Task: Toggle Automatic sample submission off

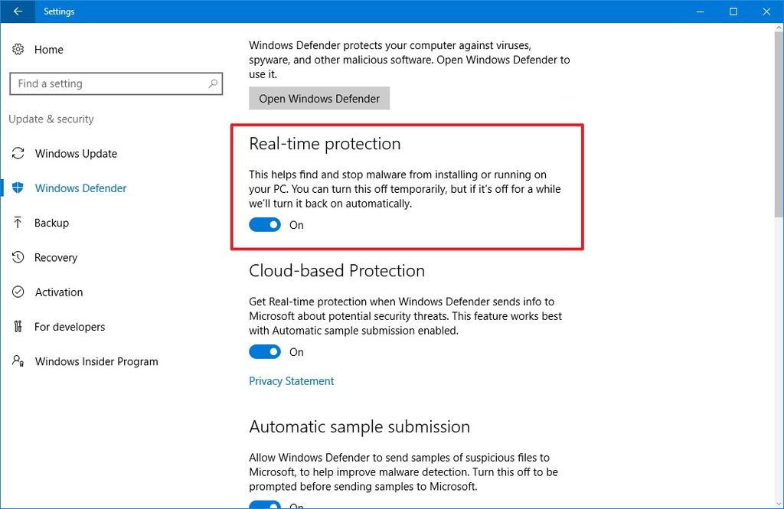Action: 264,505
